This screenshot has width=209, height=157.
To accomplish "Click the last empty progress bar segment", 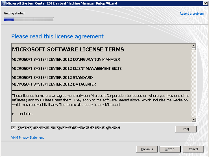I will tap(49, 19).
